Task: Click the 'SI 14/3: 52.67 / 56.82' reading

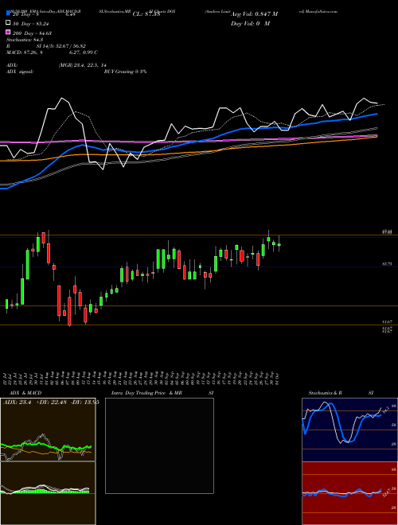Action: 61,46
